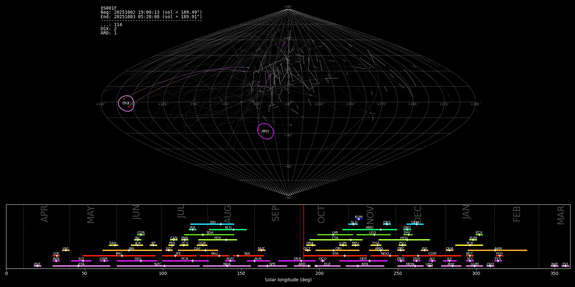Select the DRA shower label

310,243
